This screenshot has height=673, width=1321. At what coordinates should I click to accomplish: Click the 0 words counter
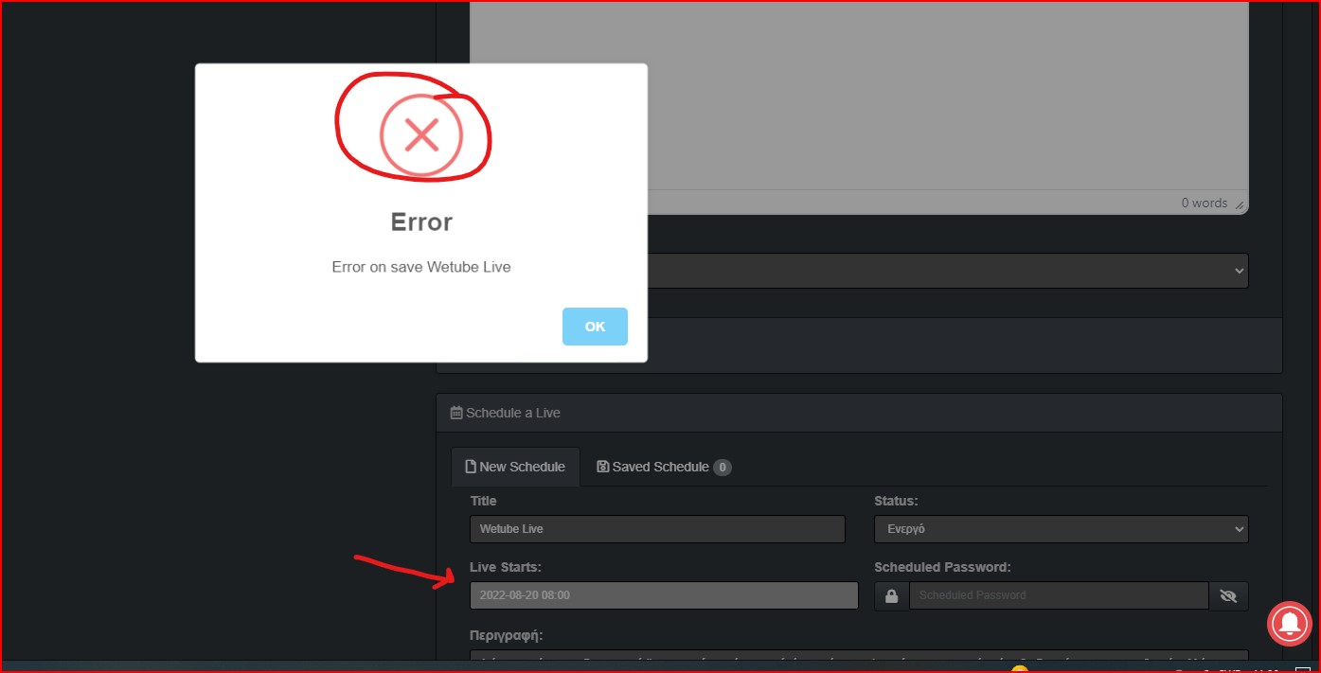pos(1204,203)
